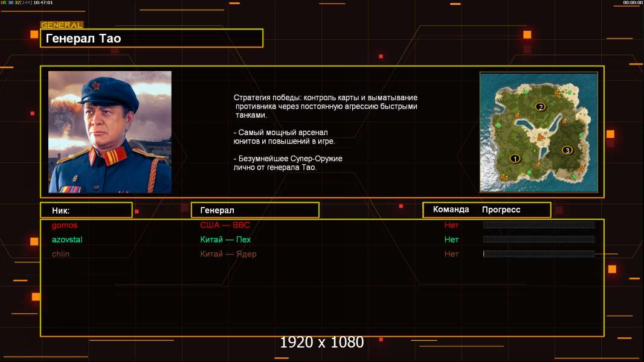Click the loading progress bar for azovstal

coord(539,240)
